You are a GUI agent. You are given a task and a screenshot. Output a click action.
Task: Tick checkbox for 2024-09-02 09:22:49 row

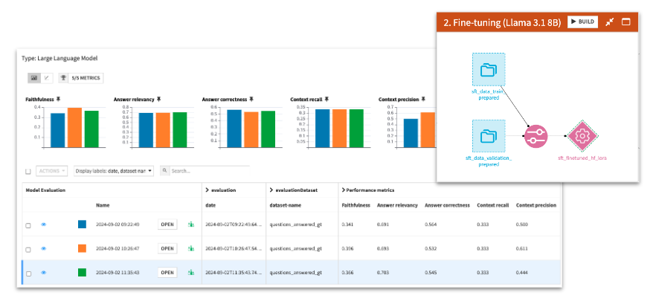[x=28, y=225]
